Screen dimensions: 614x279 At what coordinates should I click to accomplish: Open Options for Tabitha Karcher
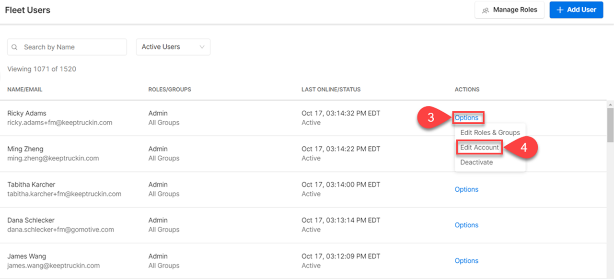click(x=466, y=189)
